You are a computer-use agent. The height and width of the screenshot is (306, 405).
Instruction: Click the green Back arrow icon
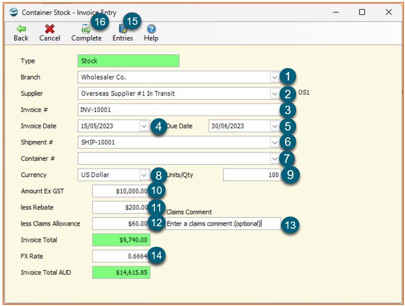tap(21, 29)
